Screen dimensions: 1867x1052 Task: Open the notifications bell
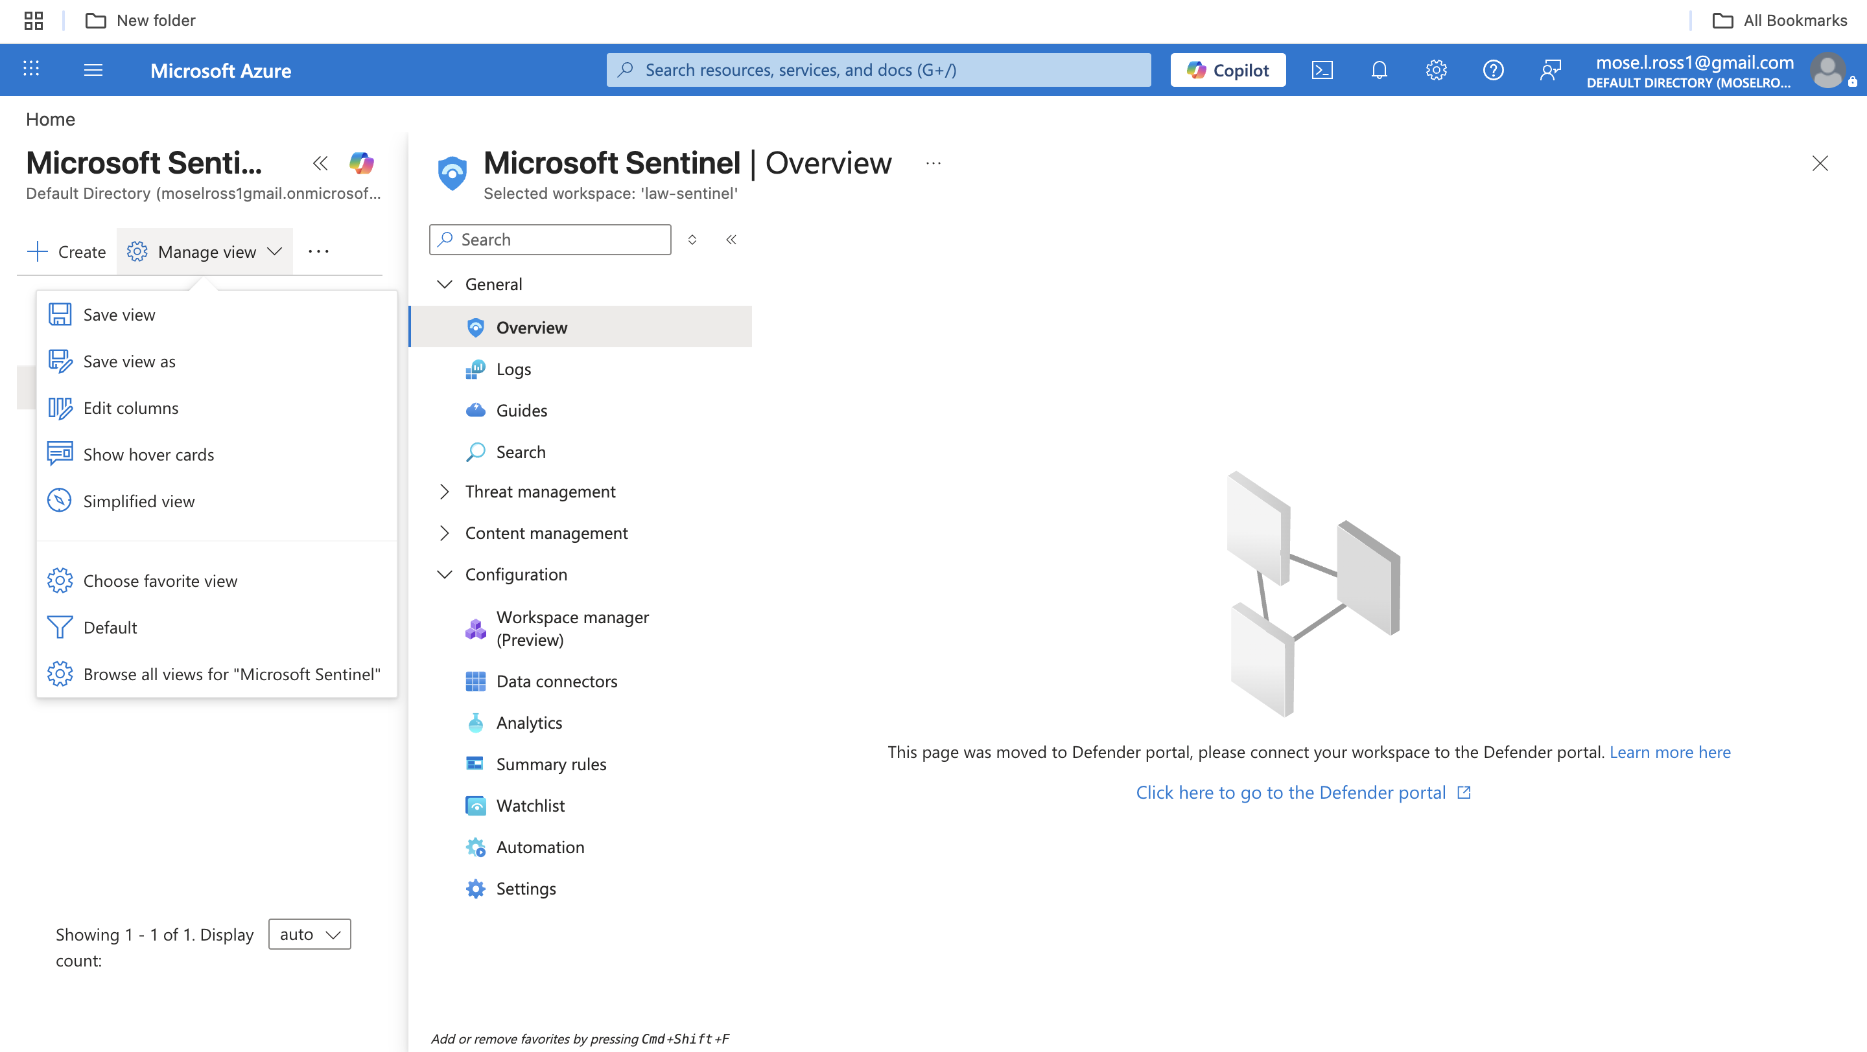coord(1380,70)
